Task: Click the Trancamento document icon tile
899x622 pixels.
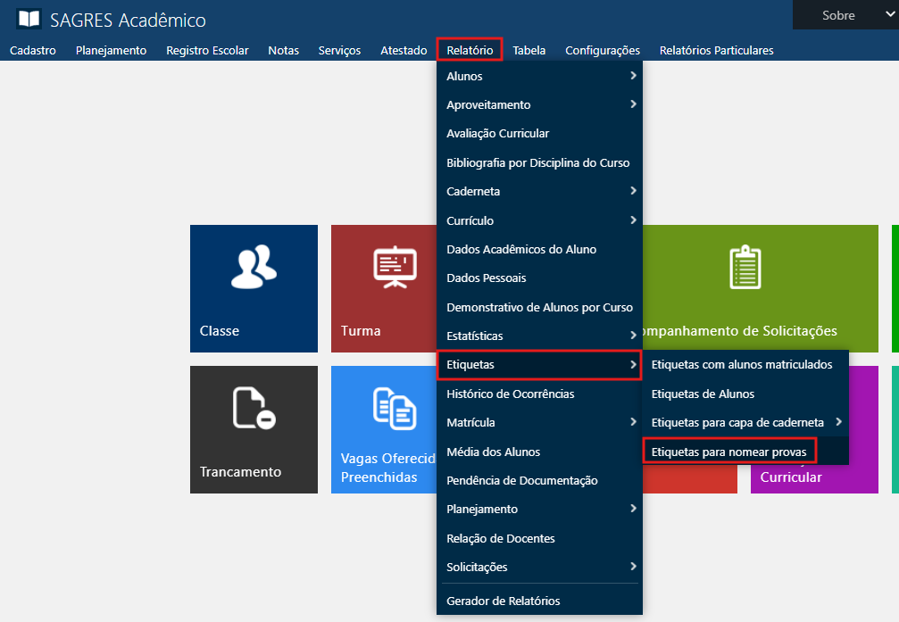Action: 254,408
